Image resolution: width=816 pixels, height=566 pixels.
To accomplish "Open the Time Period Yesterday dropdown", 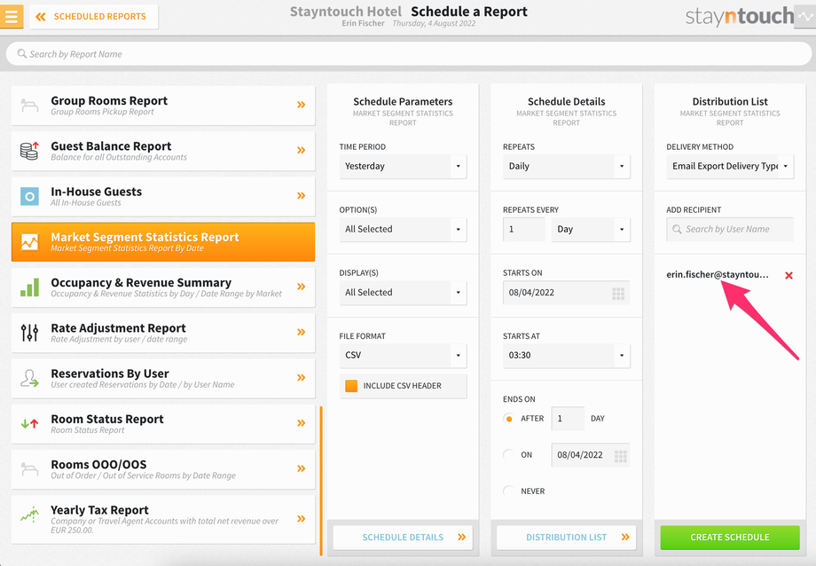I will coord(403,166).
